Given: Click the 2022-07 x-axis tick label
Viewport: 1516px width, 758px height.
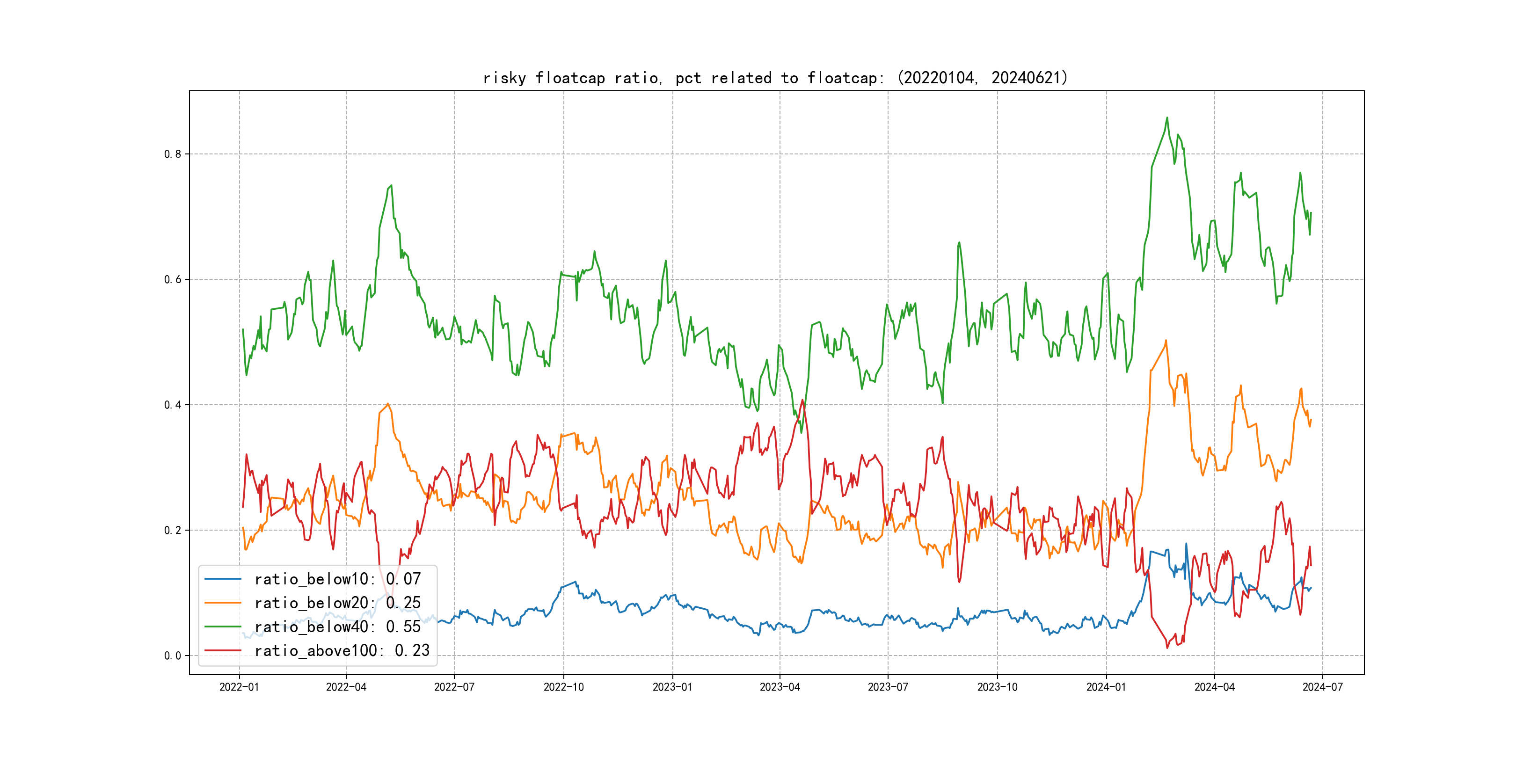Looking at the screenshot, I should [x=454, y=687].
